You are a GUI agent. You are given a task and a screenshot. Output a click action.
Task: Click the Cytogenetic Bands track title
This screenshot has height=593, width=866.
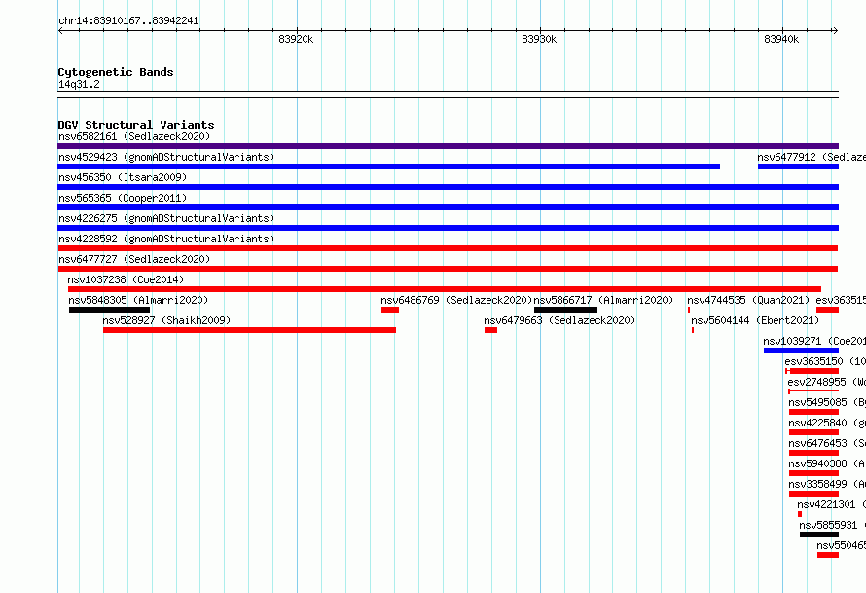click(116, 72)
